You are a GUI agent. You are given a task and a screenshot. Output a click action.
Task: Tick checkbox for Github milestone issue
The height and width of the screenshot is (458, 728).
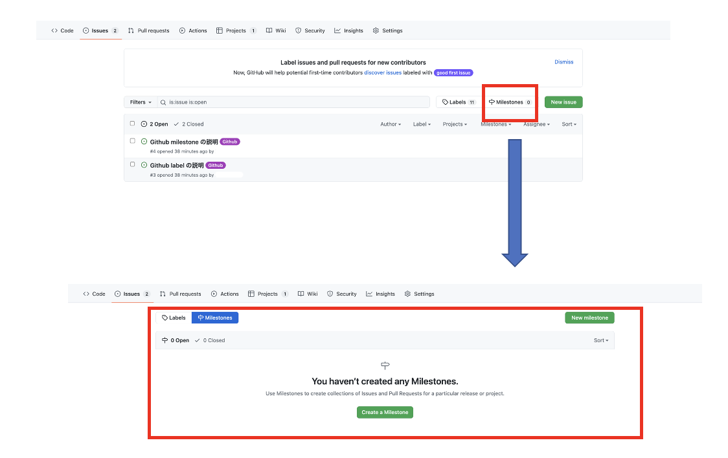tap(133, 141)
